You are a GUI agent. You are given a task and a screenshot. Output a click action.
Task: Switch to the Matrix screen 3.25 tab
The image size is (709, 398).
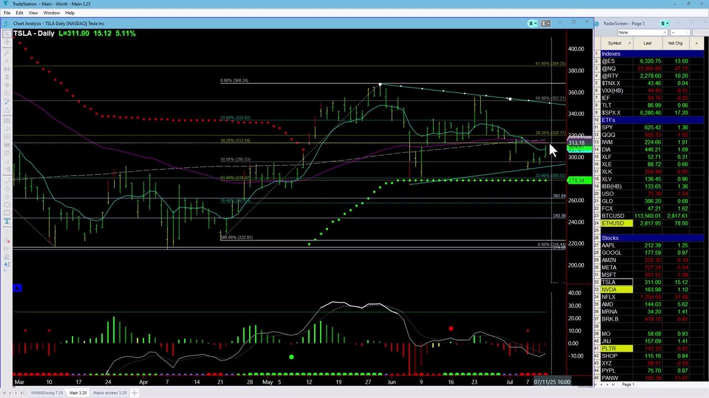(x=109, y=392)
